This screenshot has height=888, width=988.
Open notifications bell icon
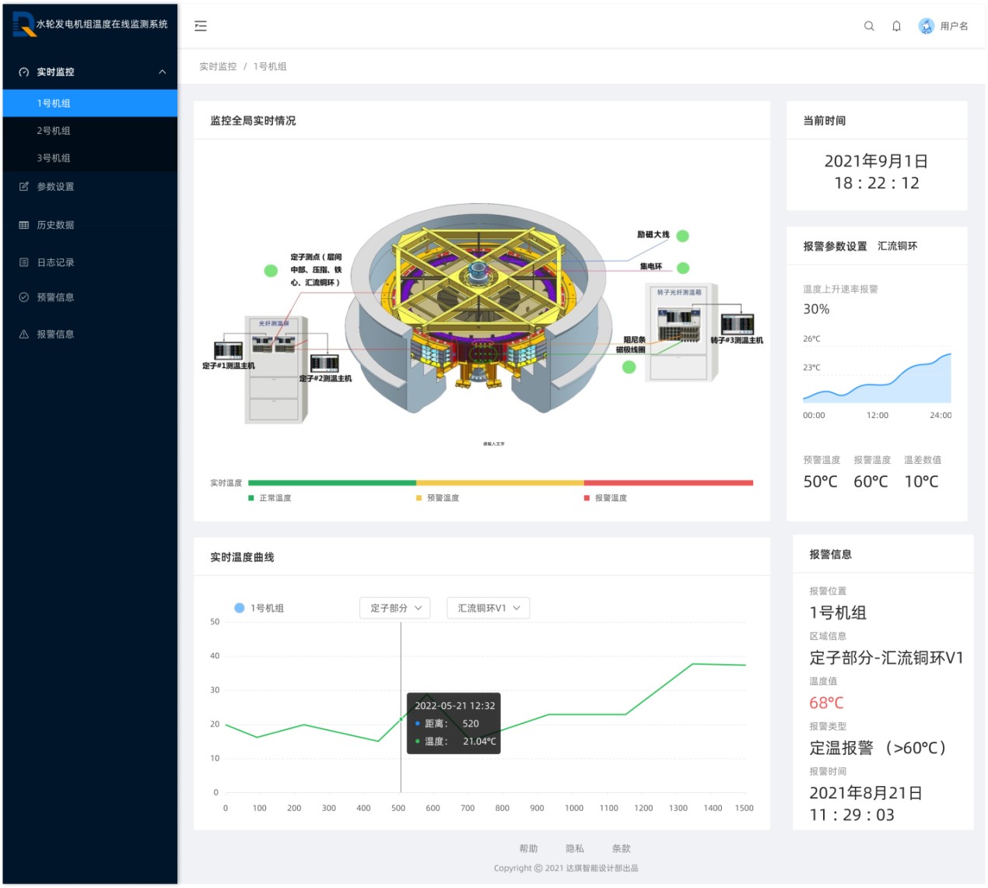pos(896,26)
